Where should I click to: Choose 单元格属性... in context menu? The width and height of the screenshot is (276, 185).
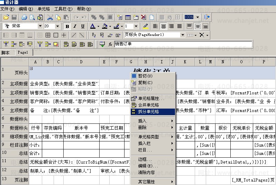(153, 98)
